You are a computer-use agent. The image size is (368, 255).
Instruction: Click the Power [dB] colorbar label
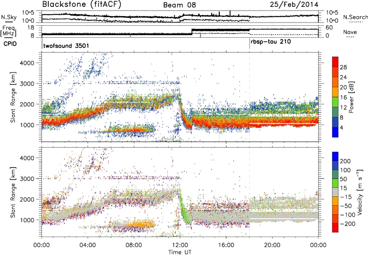tap(351, 97)
